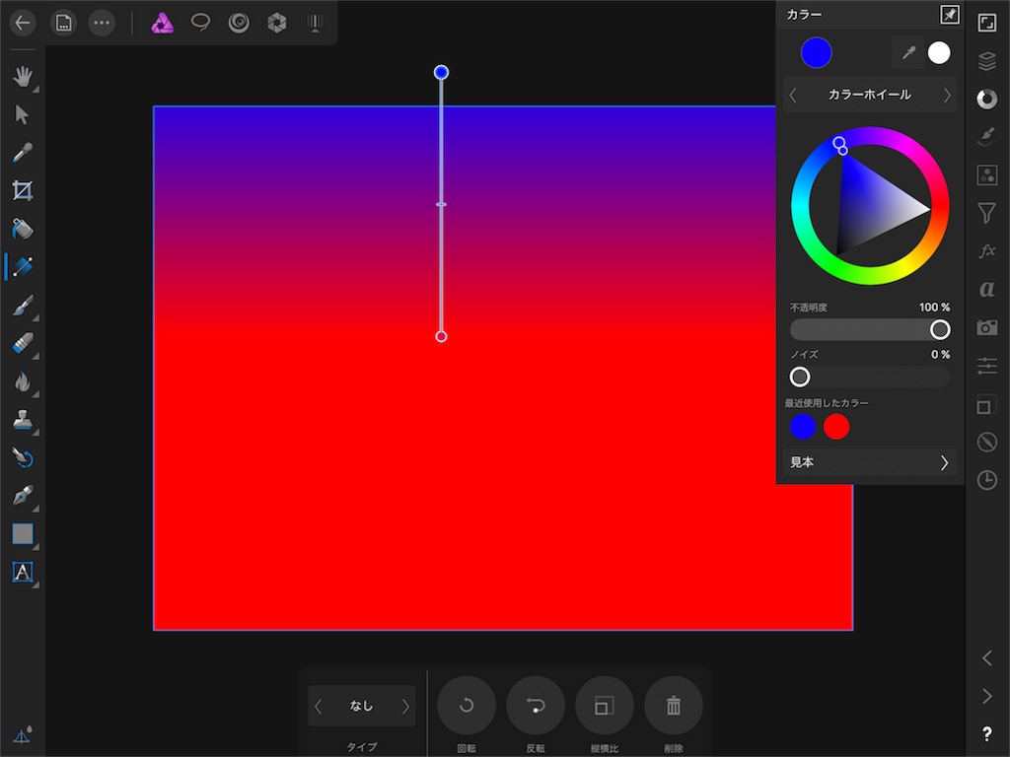Open the なし gradient type selector

click(361, 706)
